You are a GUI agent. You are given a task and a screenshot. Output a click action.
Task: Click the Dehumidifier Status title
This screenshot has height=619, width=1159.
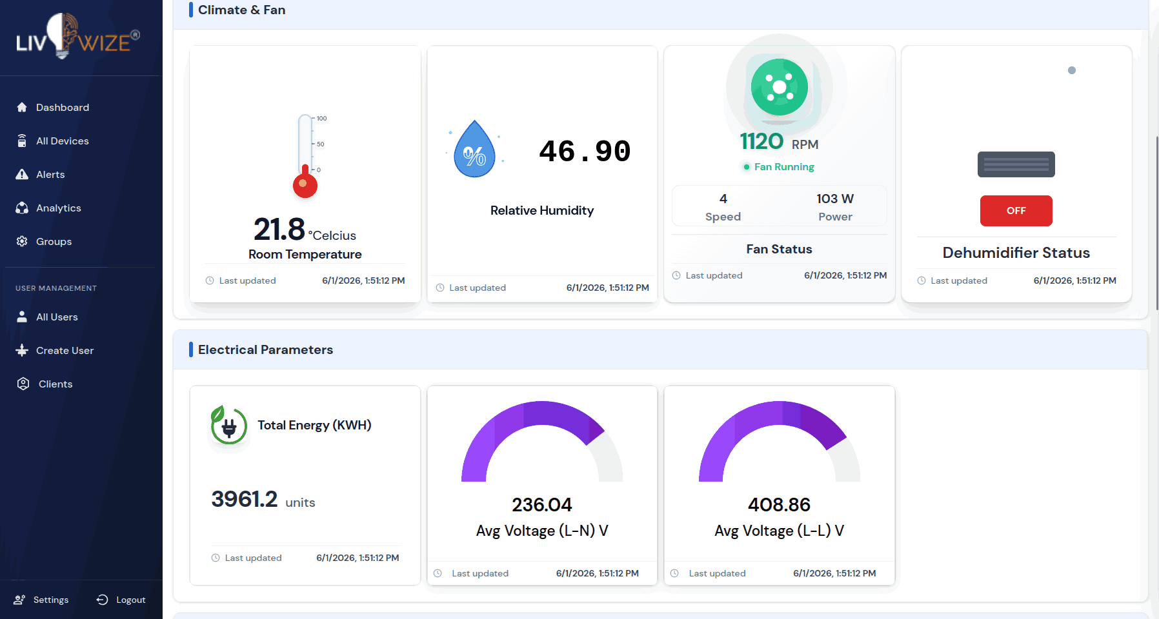tap(1016, 253)
